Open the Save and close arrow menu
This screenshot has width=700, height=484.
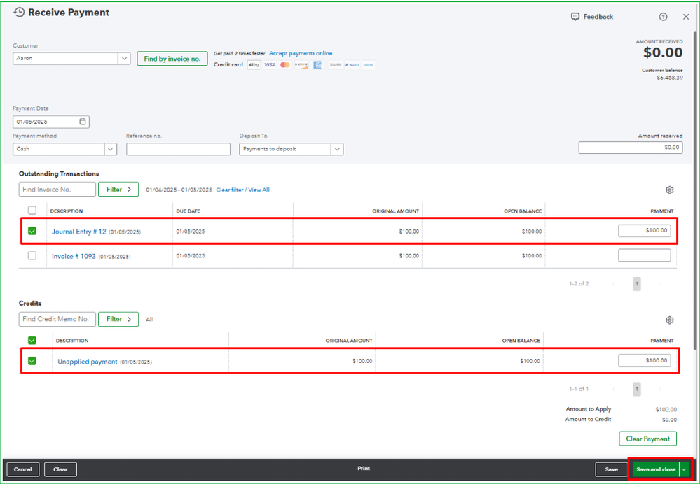click(x=683, y=469)
